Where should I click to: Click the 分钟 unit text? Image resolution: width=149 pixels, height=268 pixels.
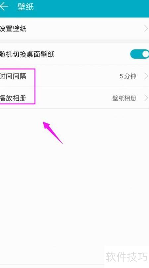[130, 76]
